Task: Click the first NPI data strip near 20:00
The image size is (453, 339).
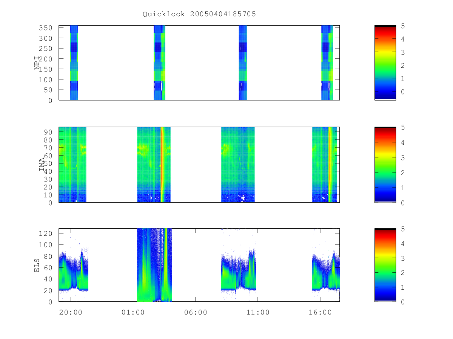Action: point(74,63)
